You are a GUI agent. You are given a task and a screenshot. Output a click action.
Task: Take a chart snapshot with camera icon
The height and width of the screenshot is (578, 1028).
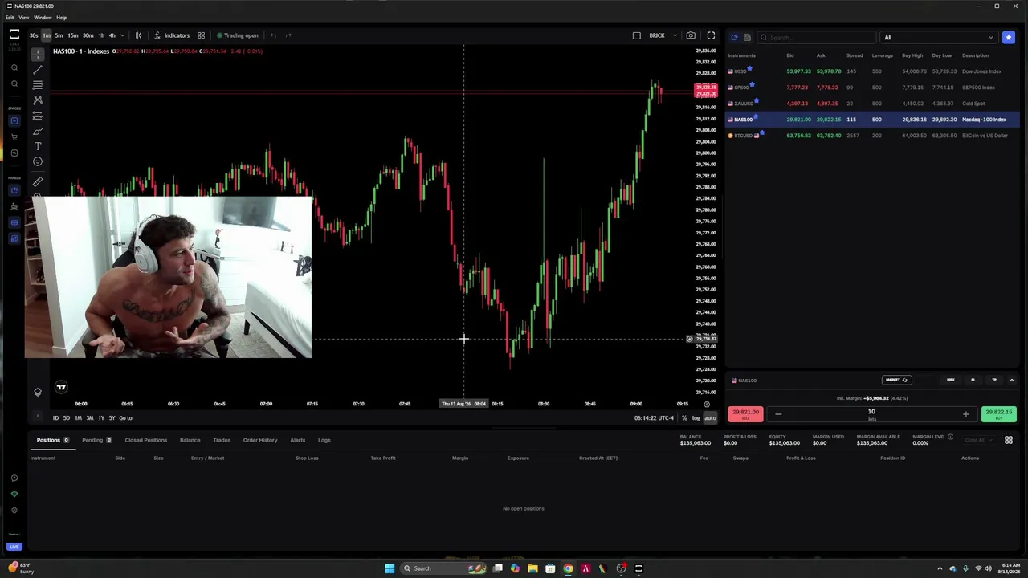pos(691,35)
